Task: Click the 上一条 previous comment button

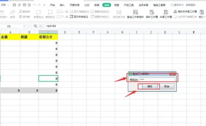Action: tap(62, 12)
